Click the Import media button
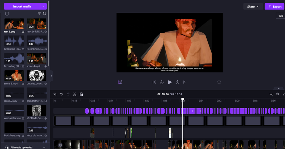This screenshot has width=285, height=149. click(x=22, y=6)
